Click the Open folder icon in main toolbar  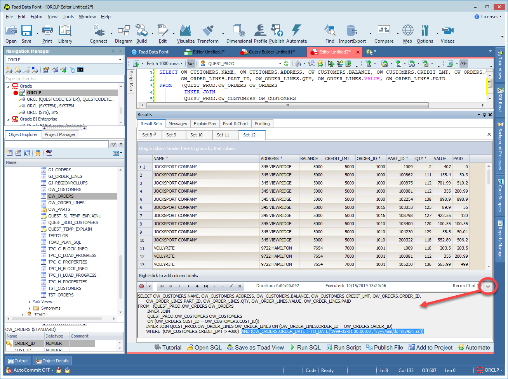coord(11,31)
